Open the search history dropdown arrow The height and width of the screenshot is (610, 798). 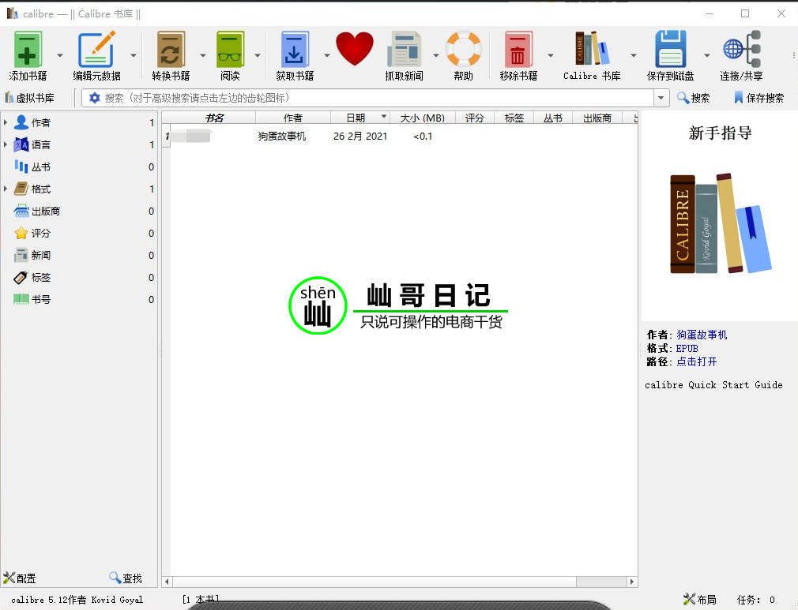point(661,98)
